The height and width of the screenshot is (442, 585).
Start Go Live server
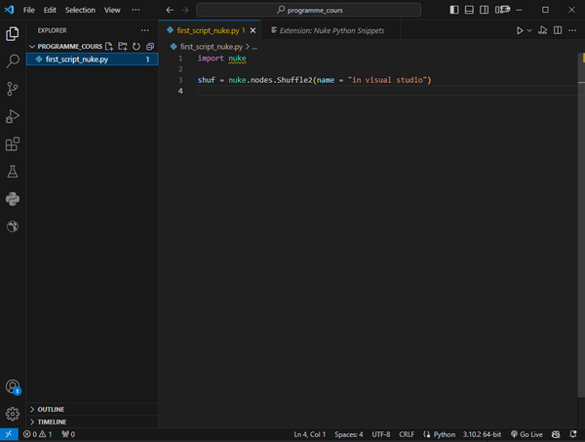tap(526, 434)
